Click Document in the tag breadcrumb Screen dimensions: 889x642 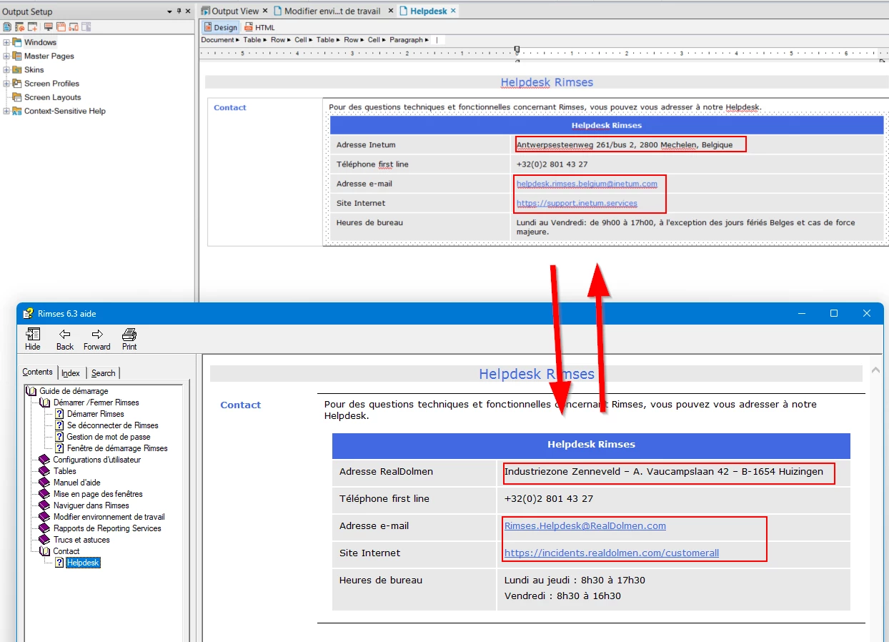[x=217, y=40]
